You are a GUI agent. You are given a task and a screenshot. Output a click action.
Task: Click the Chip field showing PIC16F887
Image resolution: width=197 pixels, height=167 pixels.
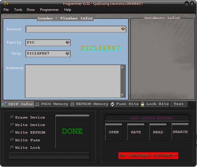[48, 54]
